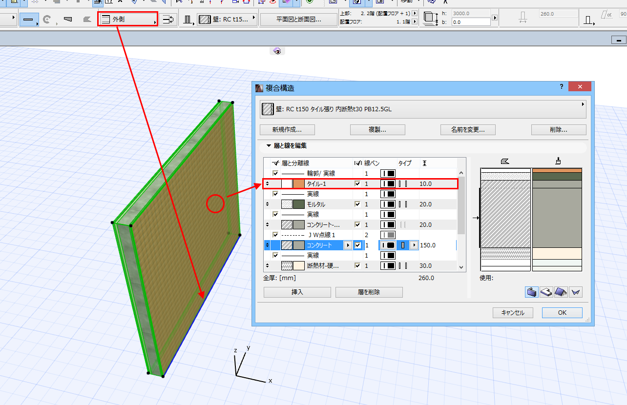This screenshot has height=405, width=627.
Task: Click the cream swatch of 断熱材 row
Action: (x=299, y=266)
